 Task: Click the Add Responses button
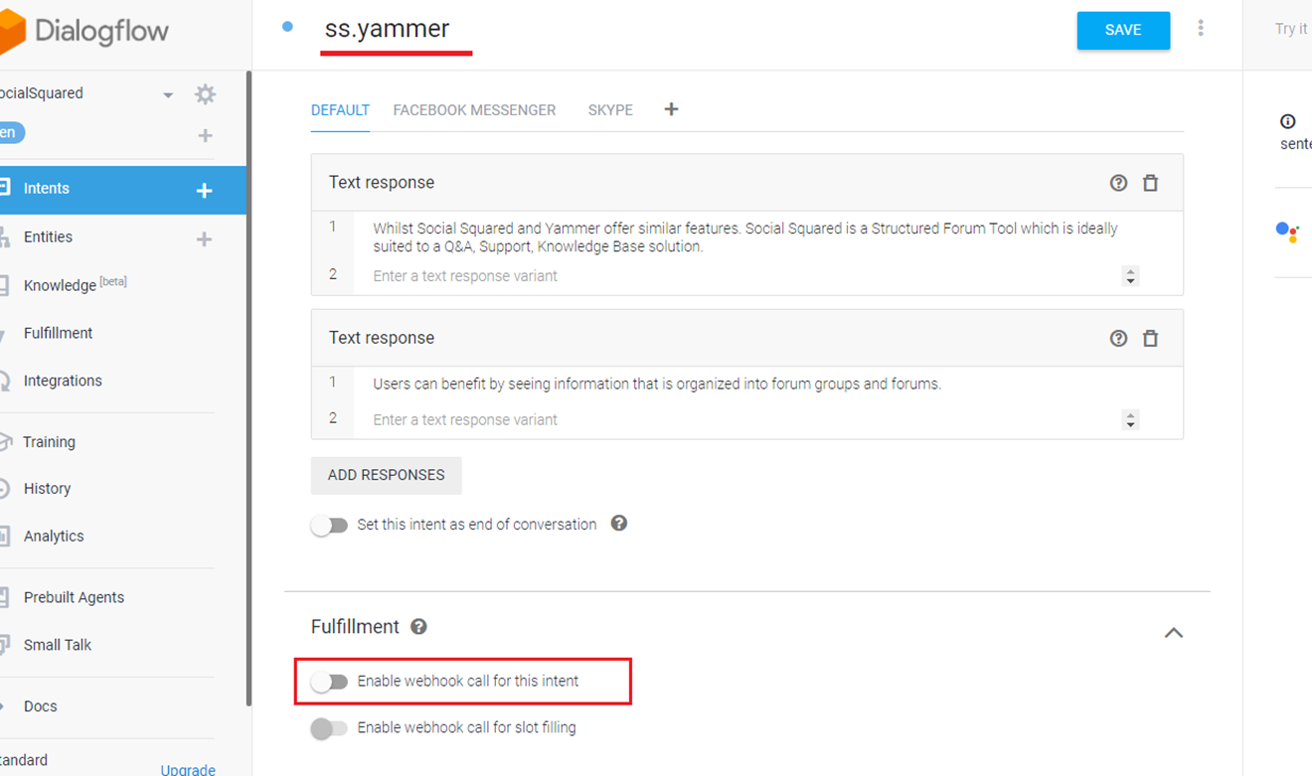(386, 475)
